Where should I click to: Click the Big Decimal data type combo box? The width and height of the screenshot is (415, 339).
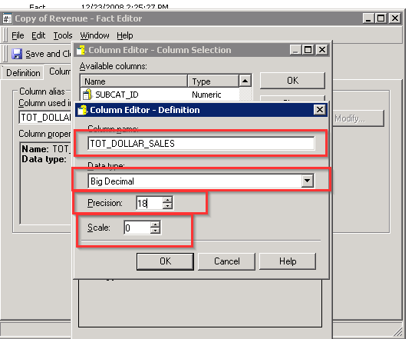tap(201, 181)
